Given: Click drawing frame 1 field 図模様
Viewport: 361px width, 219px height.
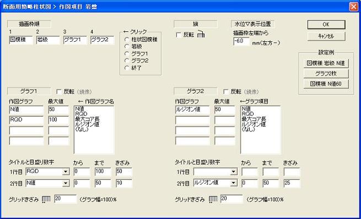Looking at the screenshot, I should coord(21,40).
